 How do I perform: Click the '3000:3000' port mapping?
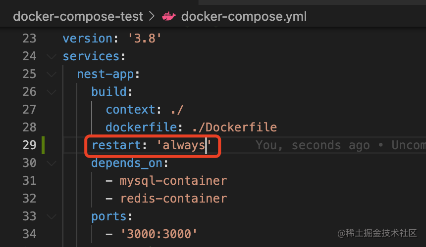pyautogui.click(x=159, y=234)
